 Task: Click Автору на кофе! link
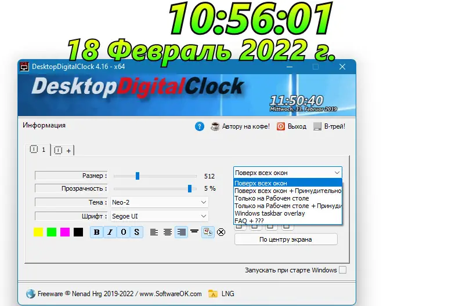pyautogui.click(x=245, y=126)
